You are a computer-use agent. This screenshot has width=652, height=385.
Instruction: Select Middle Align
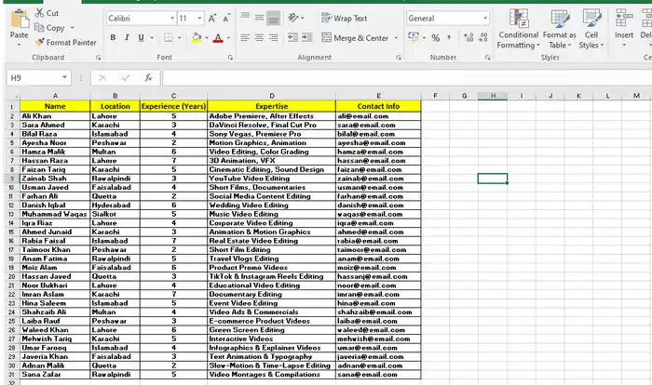coord(260,18)
